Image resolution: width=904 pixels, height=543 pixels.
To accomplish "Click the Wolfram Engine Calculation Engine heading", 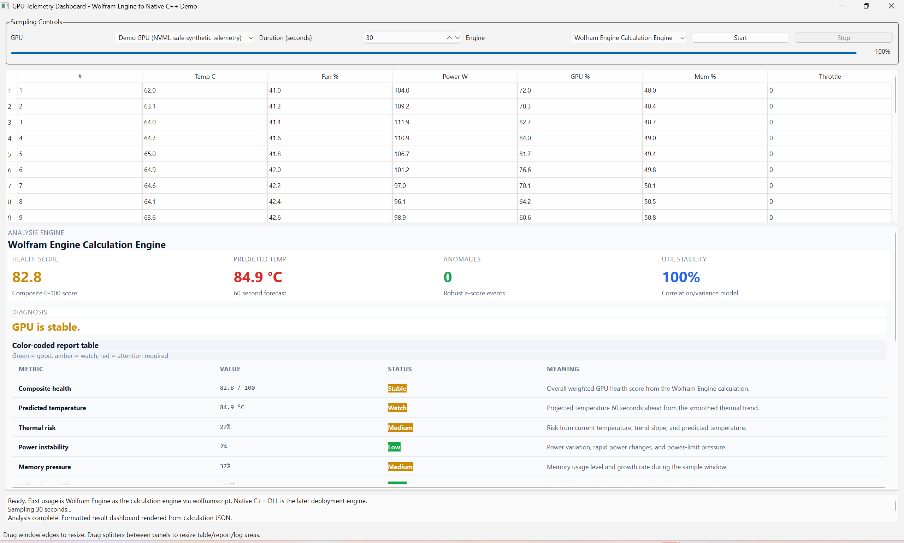I will [87, 244].
